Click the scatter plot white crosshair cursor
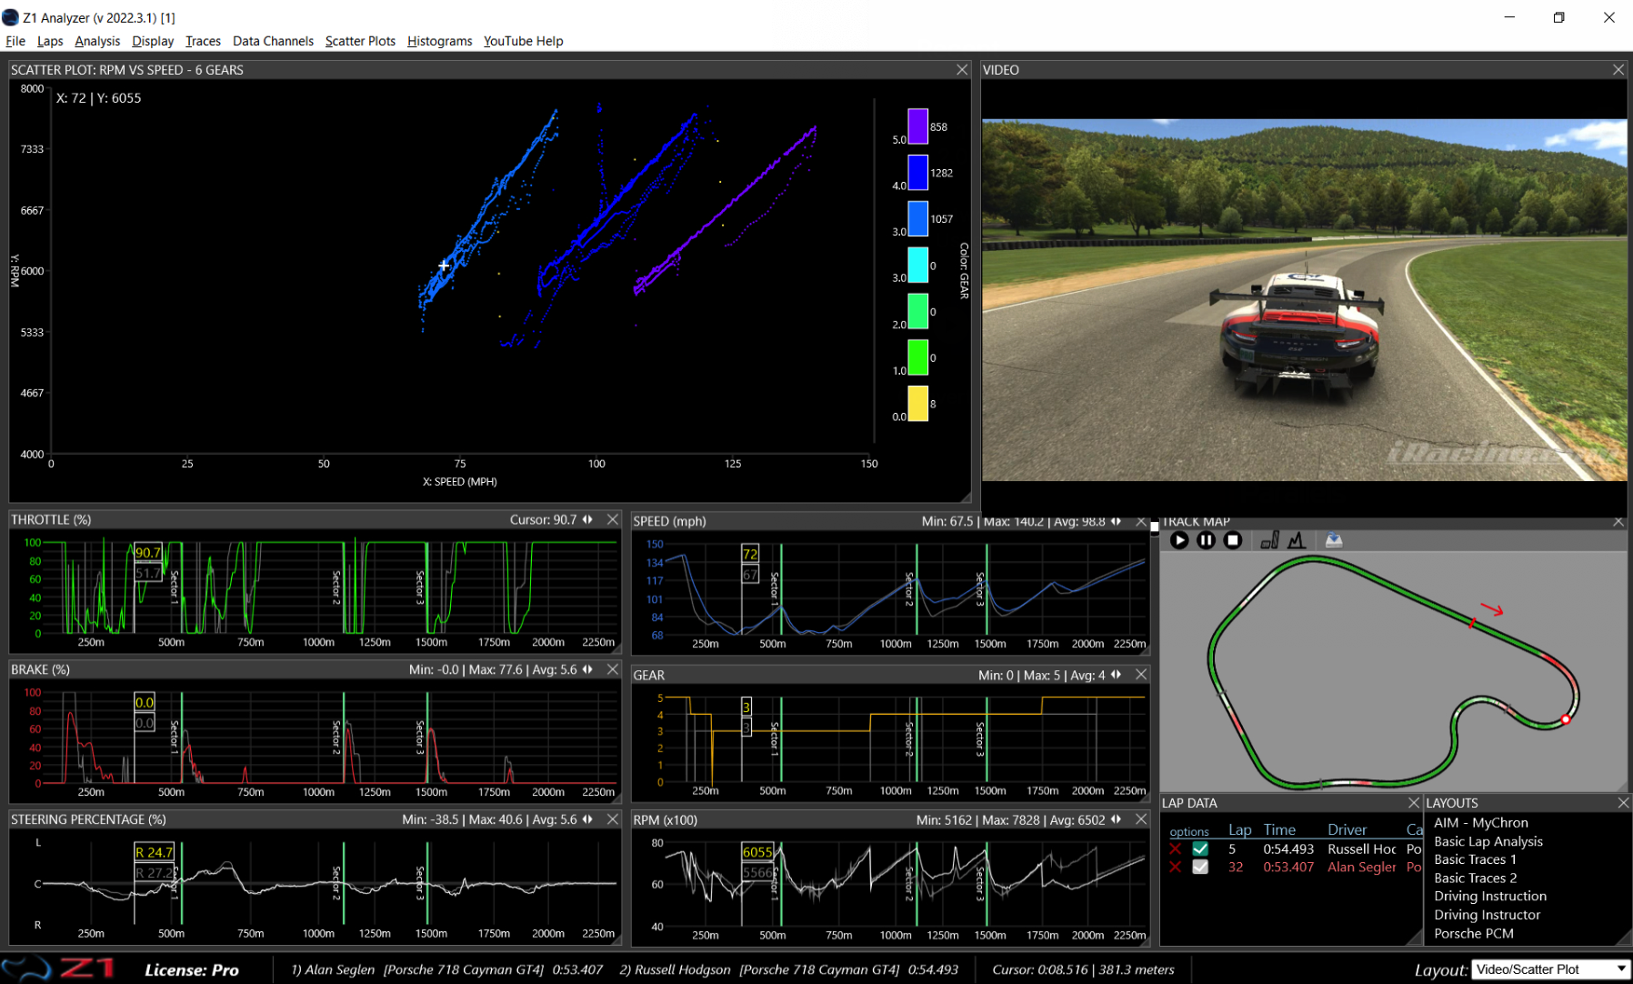Screen dimensions: 1633x984 click(x=444, y=266)
